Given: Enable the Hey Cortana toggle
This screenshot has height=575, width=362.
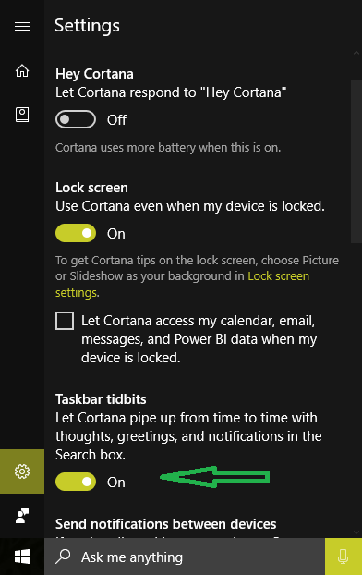Looking at the screenshot, I should [76, 119].
